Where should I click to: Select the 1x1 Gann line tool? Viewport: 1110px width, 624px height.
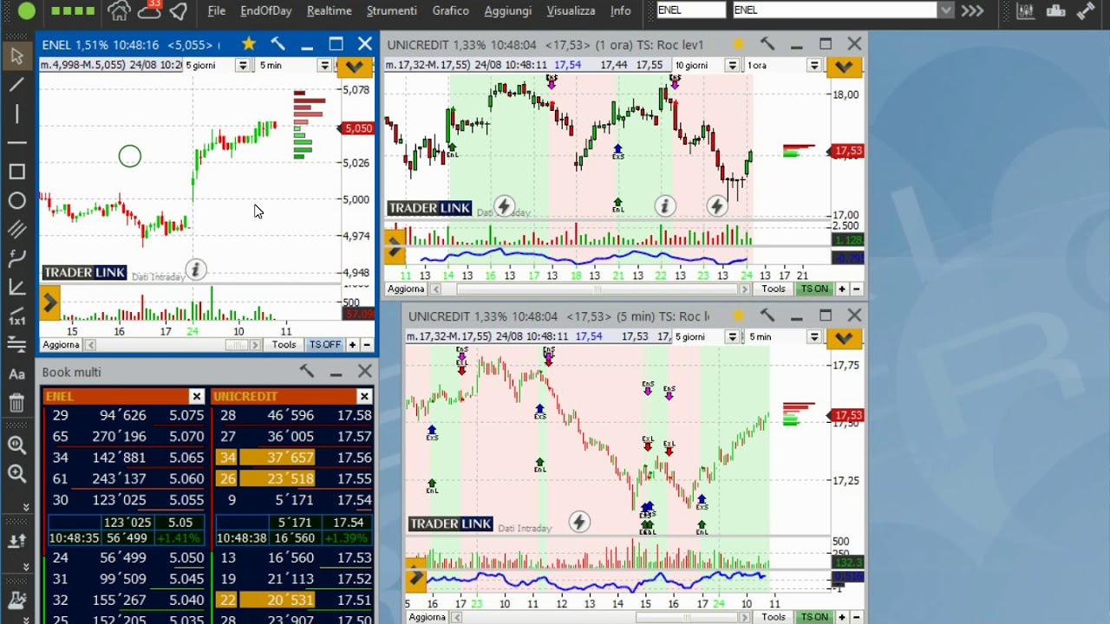[16, 316]
